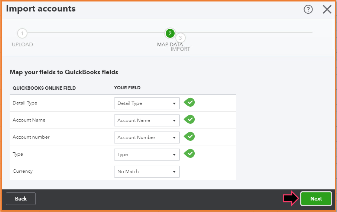337x212 pixels.
Task: Click the green Next button
Action: click(316, 199)
